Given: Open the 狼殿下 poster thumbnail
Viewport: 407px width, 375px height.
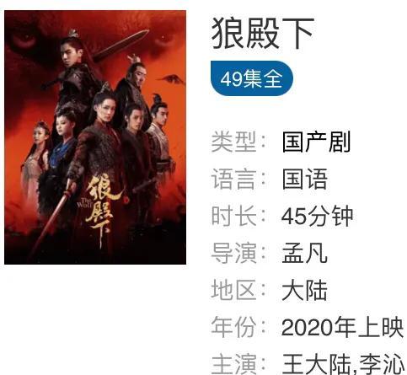Looking at the screenshot, I should pyautogui.click(x=95, y=137).
